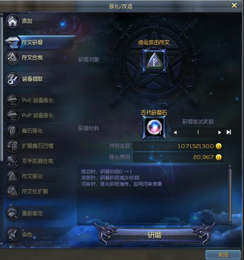Open PvE 装备强化 anvil icon
The height and width of the screenshot is (260, 244).
(12, 100)
